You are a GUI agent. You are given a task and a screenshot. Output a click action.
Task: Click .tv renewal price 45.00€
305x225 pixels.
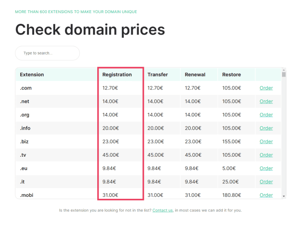point(193,155)
